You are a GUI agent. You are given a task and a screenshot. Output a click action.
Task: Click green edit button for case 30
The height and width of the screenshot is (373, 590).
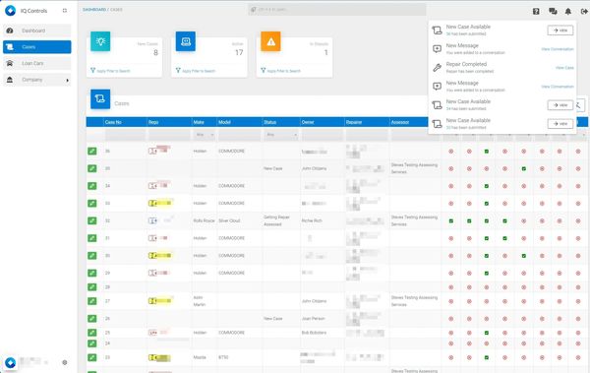click(92, 256)
